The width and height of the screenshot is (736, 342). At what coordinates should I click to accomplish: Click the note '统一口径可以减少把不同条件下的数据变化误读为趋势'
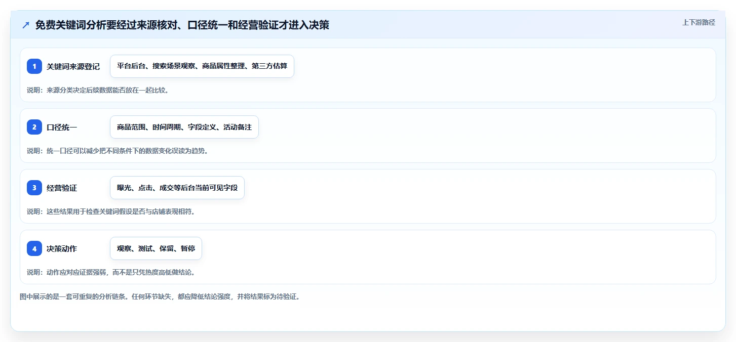[118, 151]
